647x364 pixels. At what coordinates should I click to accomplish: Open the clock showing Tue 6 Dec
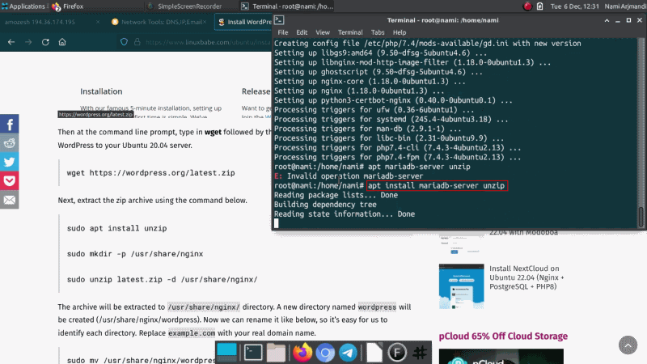click(574, 6)
